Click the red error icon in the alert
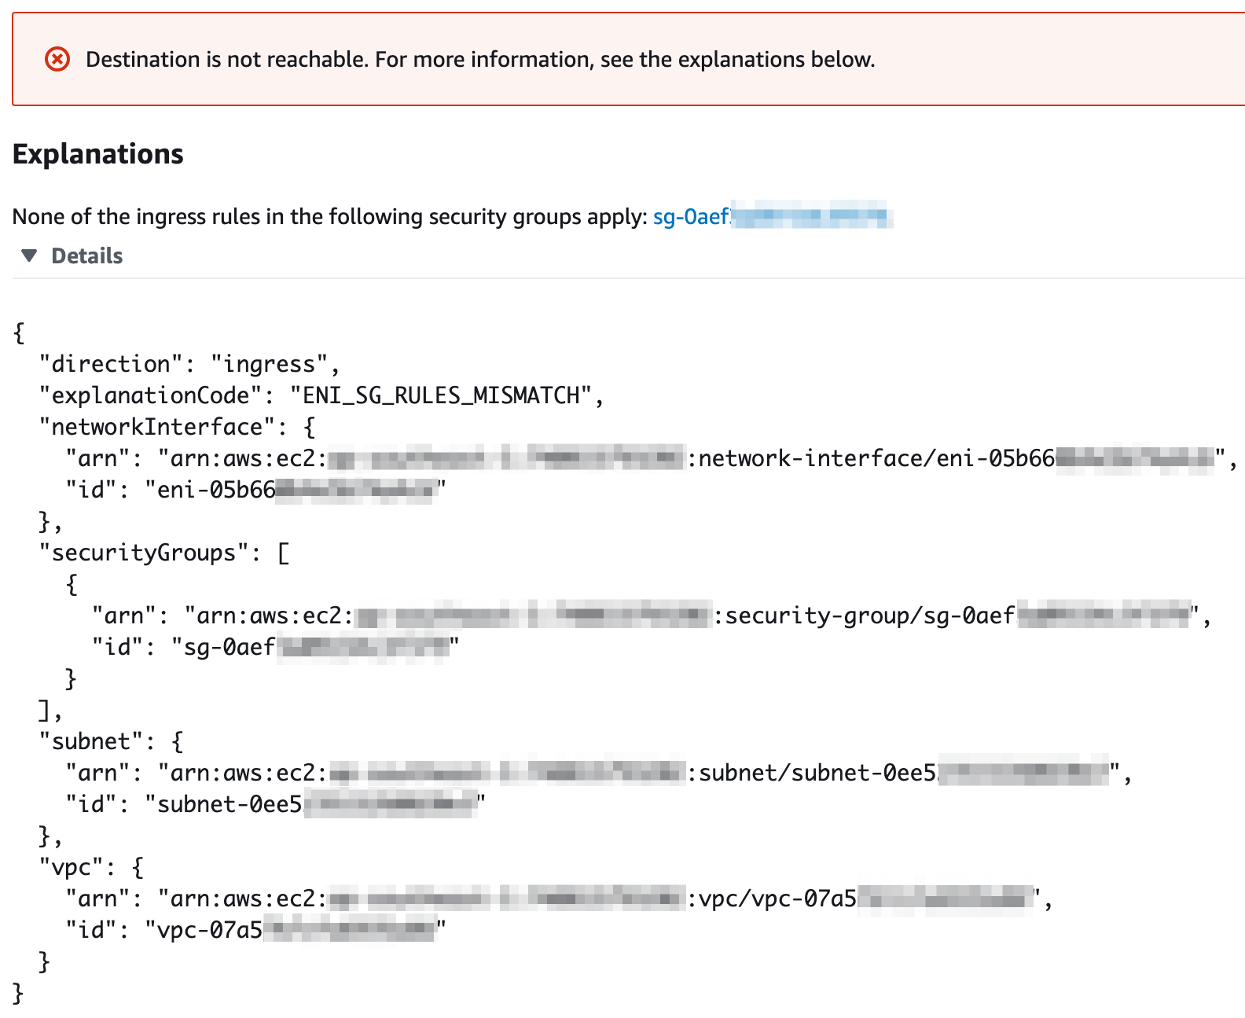Viewport: 1245px width, 1018px height. (x=57, y=59)
